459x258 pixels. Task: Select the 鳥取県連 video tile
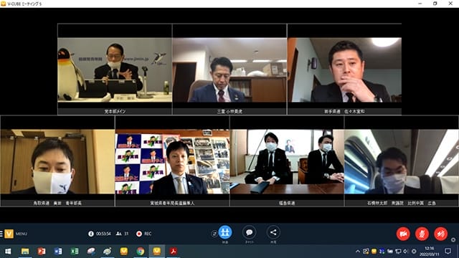[x=57, y=161]
